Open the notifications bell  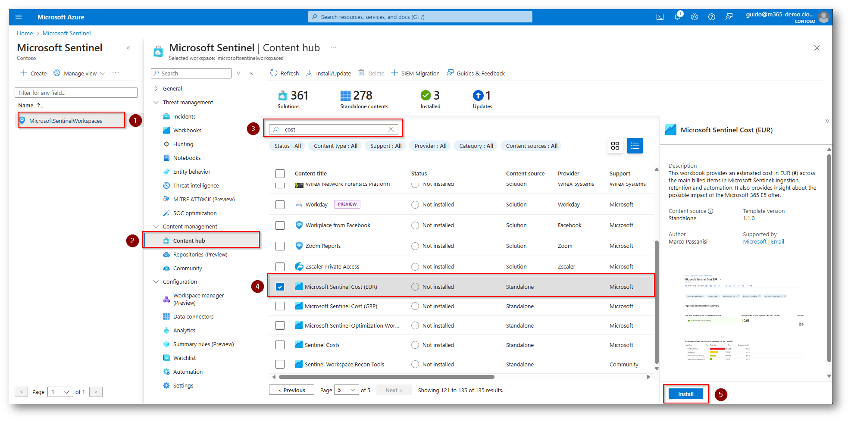(677, 17)
